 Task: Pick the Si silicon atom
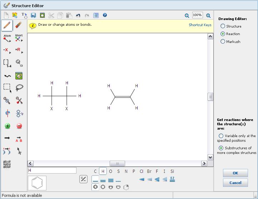(x=172, y=171)
